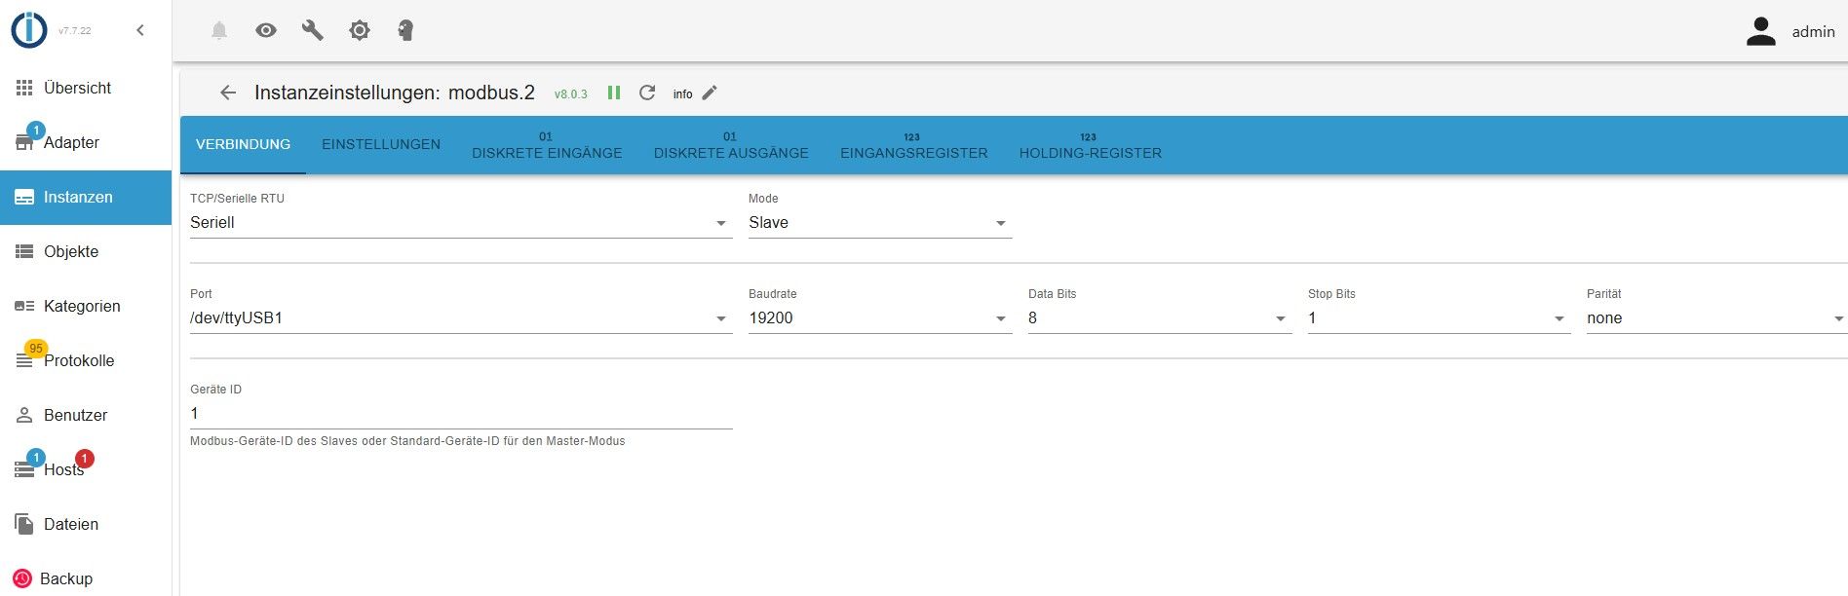Restart the modbus.2 instance
The image size is (1848, 596).
tap(647, 93)
